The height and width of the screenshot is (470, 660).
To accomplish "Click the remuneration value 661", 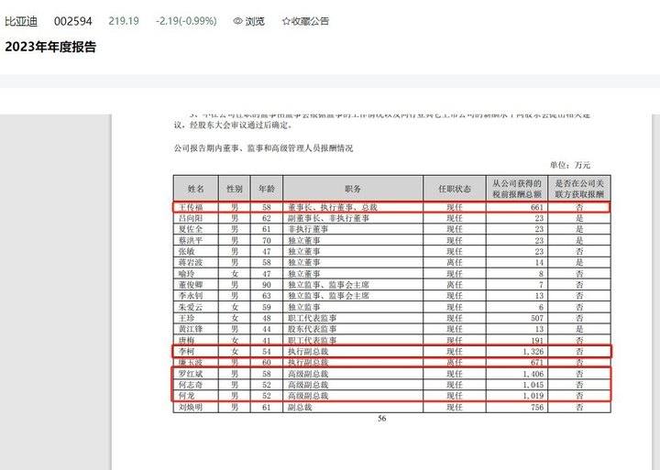I will [x=536, y=207].
